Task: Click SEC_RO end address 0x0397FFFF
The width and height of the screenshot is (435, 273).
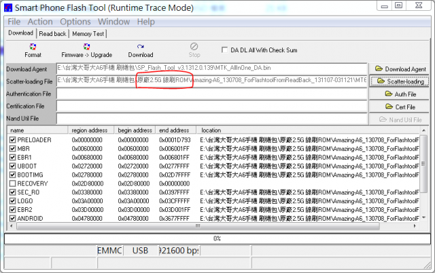Action: 175,192
